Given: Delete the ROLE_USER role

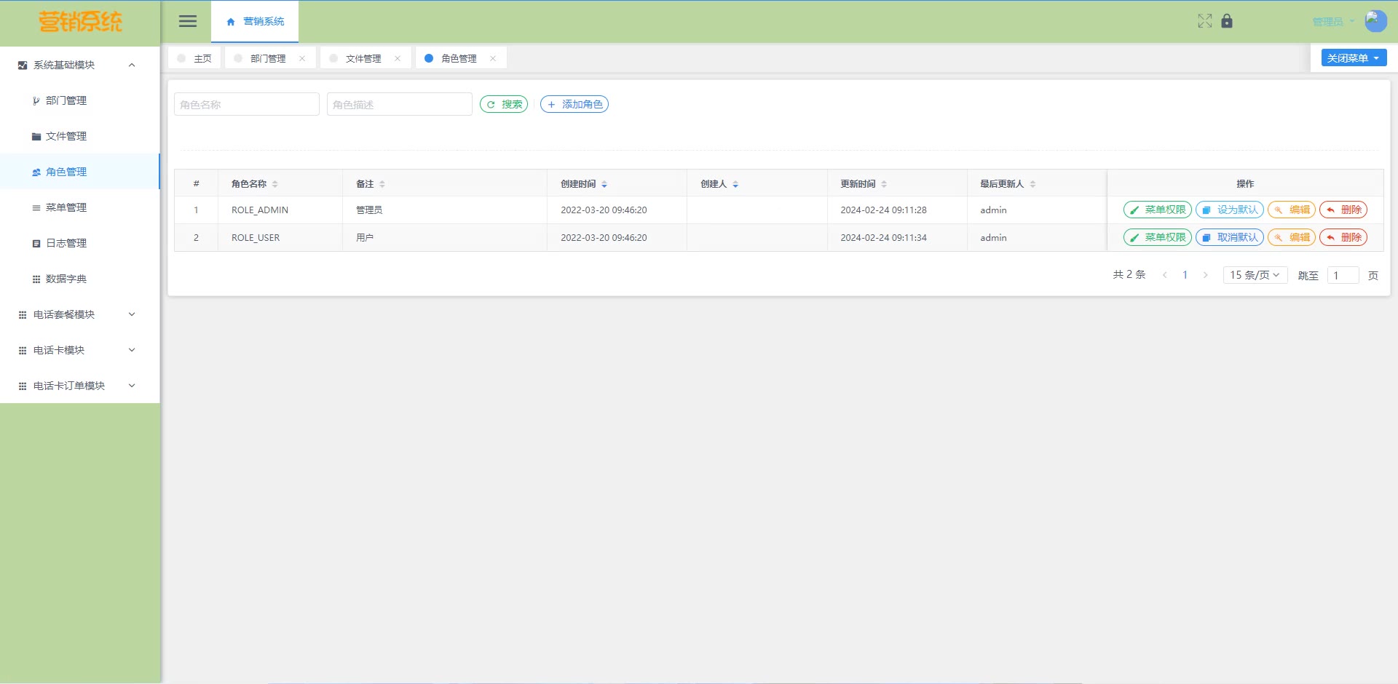Looking at the screenshot, I should point(1343,237).
